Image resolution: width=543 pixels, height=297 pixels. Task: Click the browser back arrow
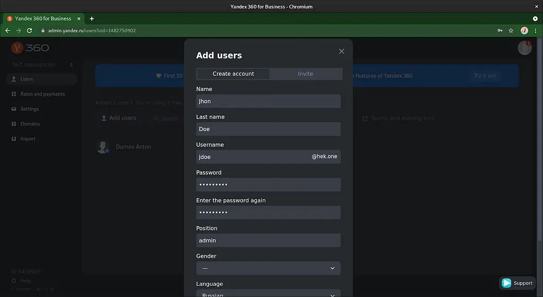(x=7, y=30)
